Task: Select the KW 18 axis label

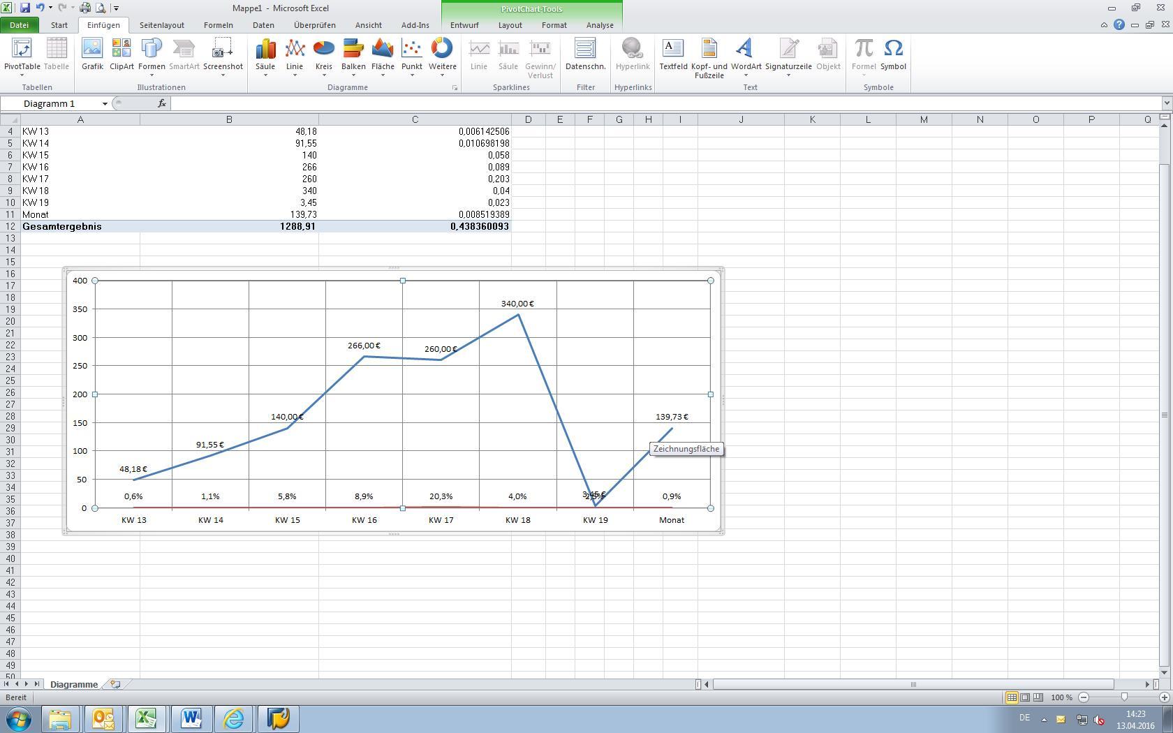Action: (517, 520)
